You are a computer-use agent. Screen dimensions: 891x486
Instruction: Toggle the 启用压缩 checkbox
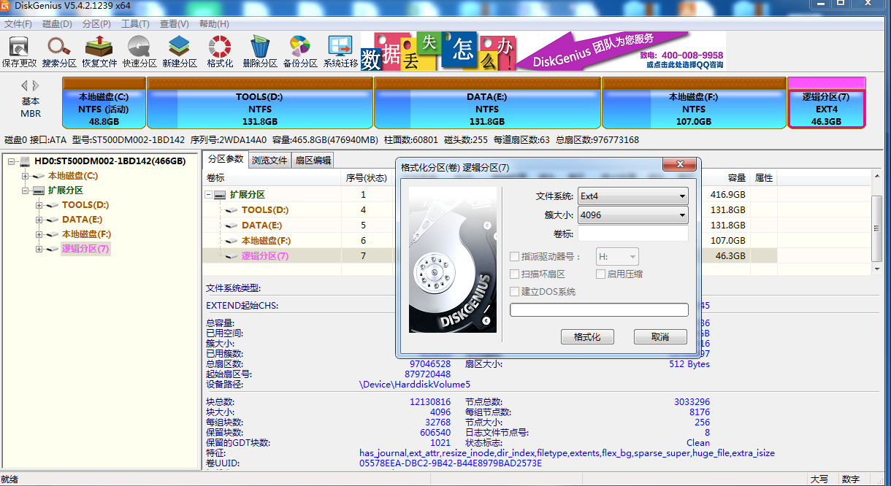click(600, 274)
